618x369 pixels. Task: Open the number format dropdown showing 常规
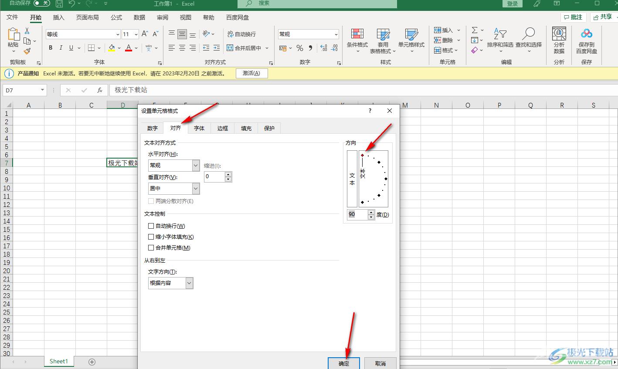(x=336, y=34)
